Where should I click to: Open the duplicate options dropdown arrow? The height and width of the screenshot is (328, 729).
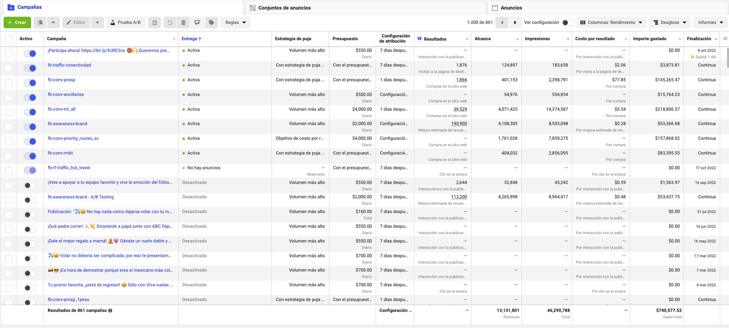(x=53, y=23)
